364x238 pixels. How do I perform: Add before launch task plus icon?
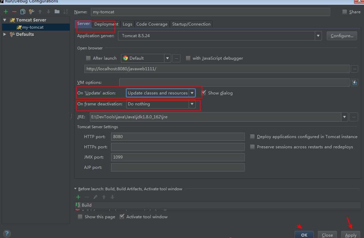pyautogui.click(x=78, y=197)
